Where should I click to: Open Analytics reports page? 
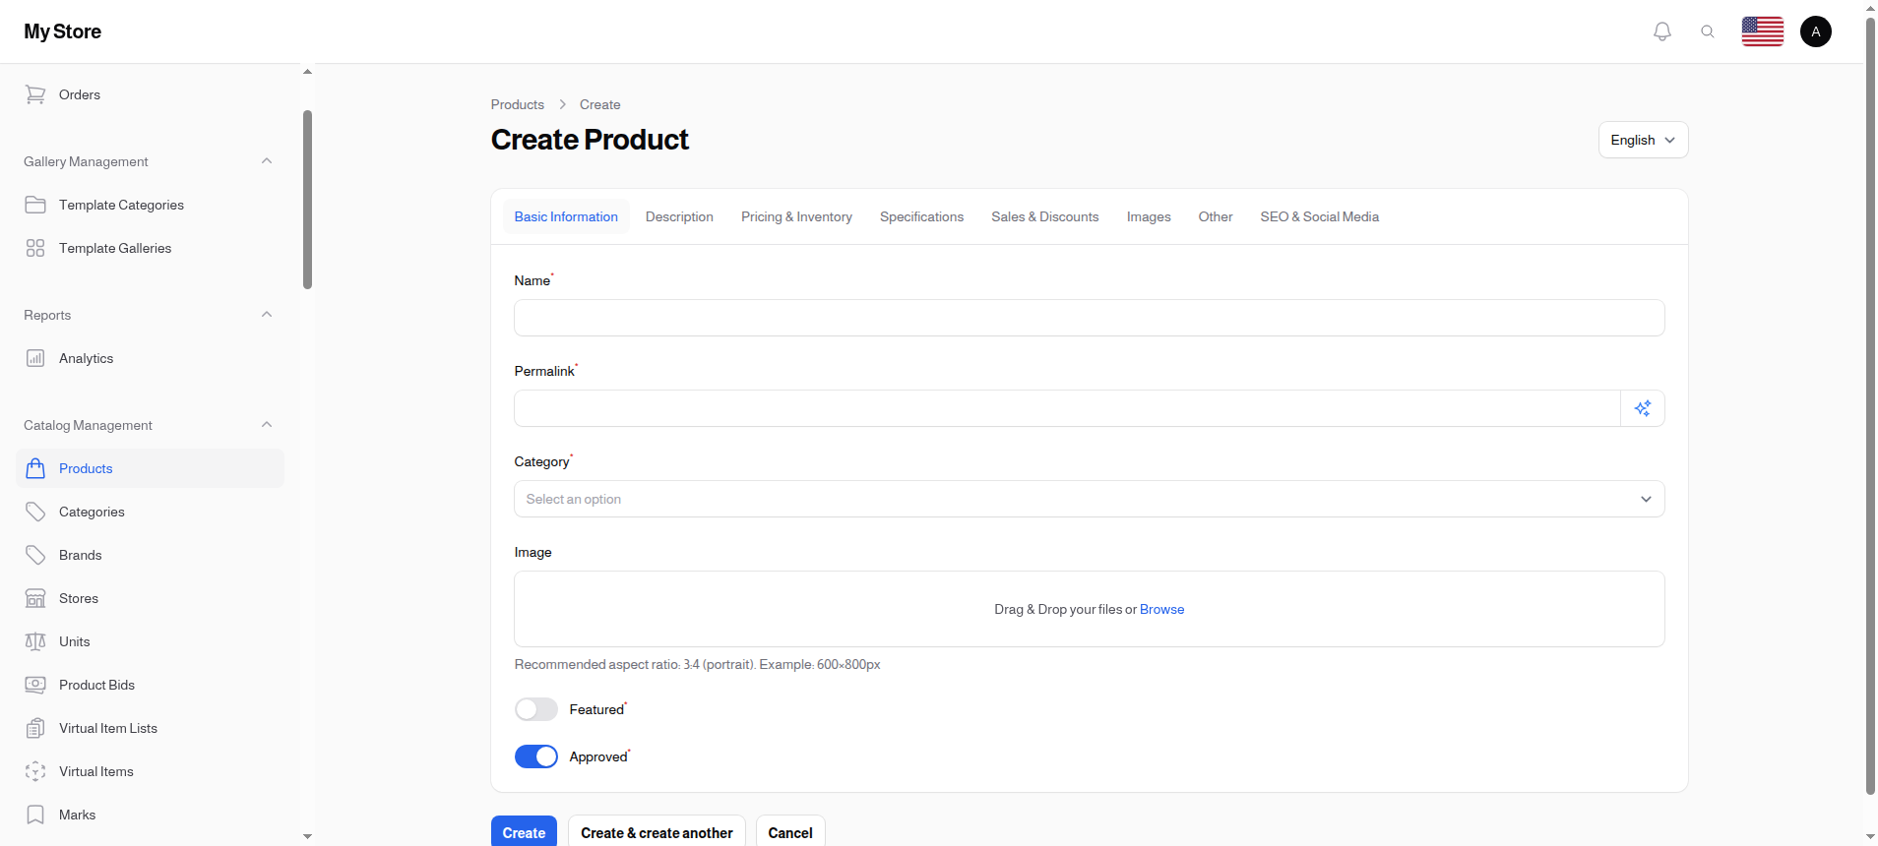point(150,358)
